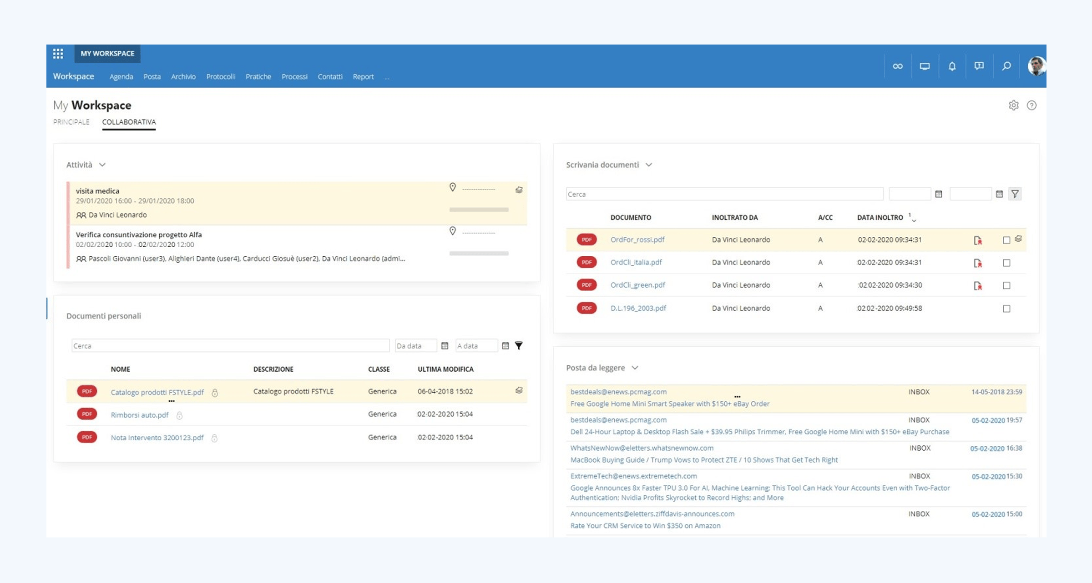Tick checkbox for OrdCli_italia.pdf
Screen dimensions: 1092x583
coord(1006,263)
